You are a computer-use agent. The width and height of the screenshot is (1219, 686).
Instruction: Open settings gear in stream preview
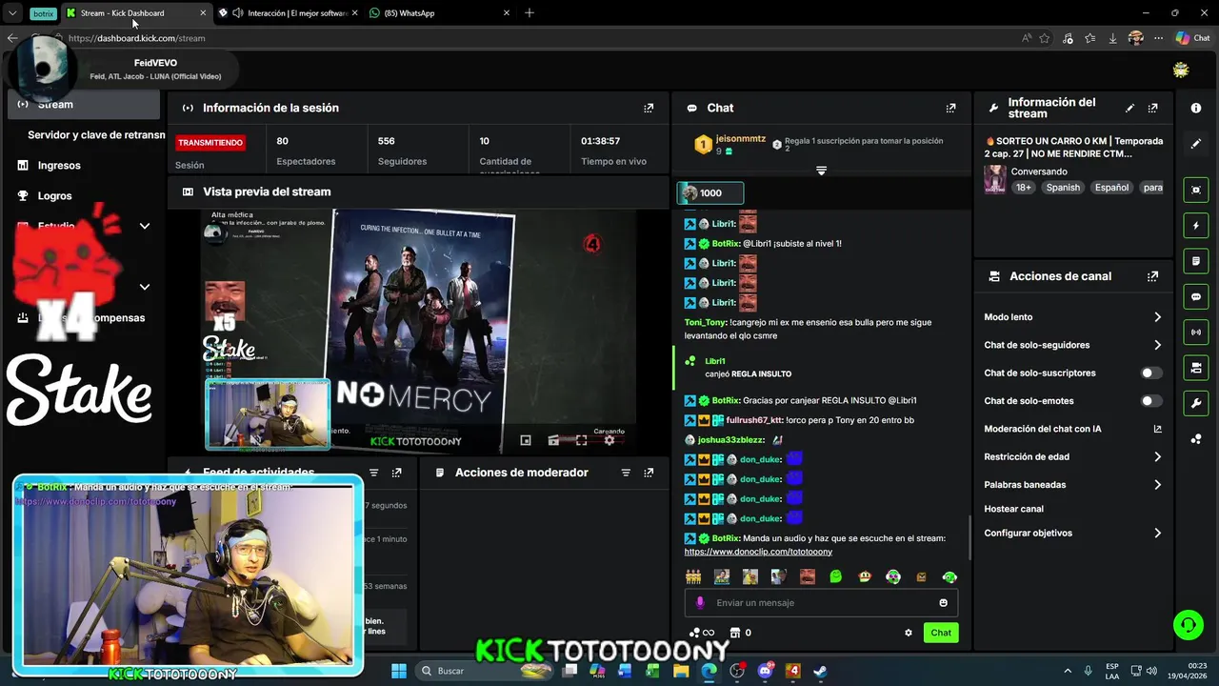point(609,440)
